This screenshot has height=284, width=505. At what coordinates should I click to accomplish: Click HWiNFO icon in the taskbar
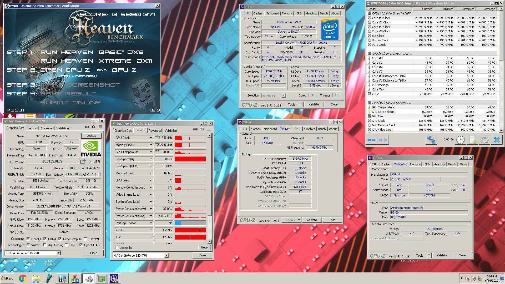click(x=62, y=278)
